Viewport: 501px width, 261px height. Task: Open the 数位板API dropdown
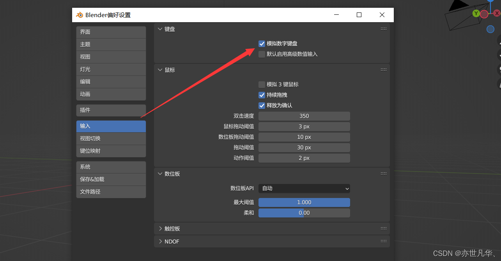pyautogui.click(x=304, y=188)
